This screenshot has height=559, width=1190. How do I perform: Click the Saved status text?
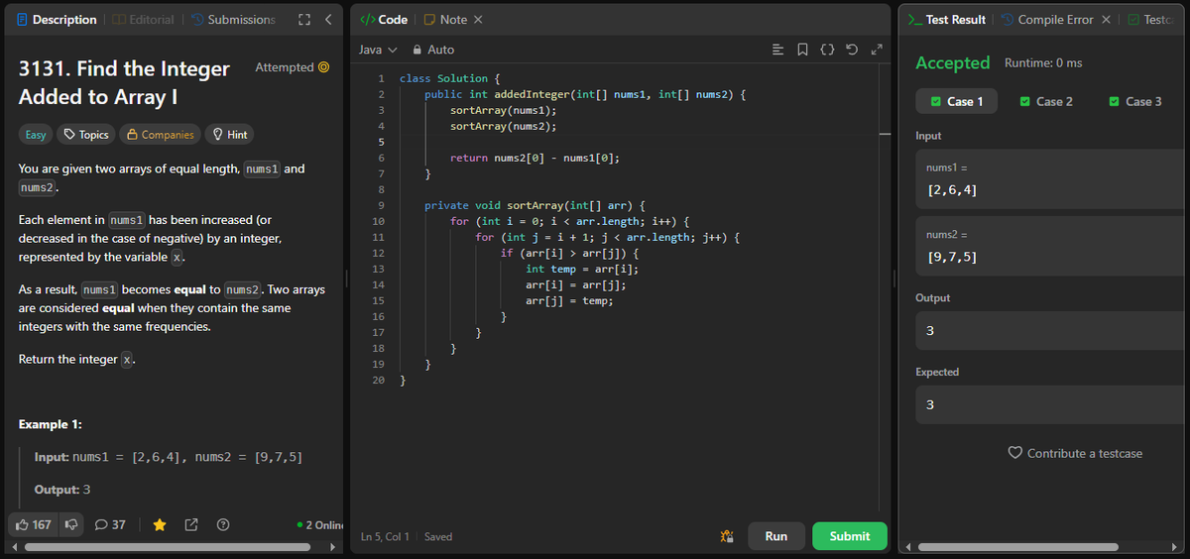438,536
